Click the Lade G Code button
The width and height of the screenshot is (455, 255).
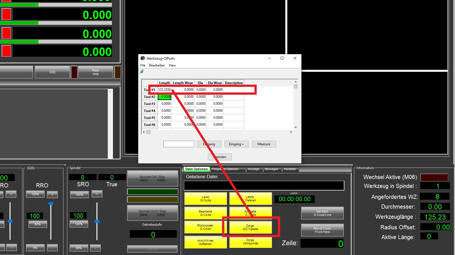206,199
